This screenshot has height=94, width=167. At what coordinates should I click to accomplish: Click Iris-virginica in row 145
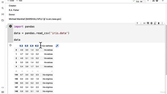coord(47,79)
